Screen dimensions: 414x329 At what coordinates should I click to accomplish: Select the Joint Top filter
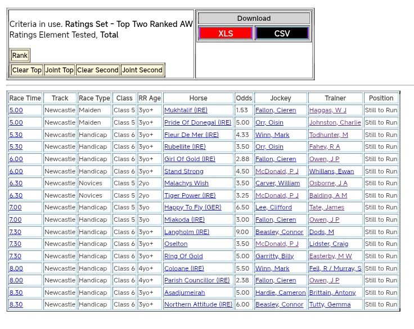coord(59,70)
